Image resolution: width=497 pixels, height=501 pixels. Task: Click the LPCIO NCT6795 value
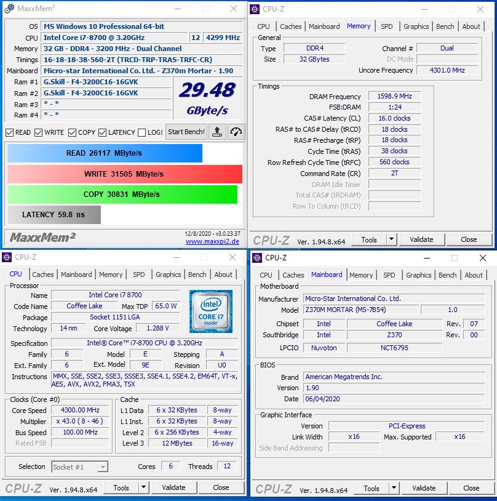[394, 348]
